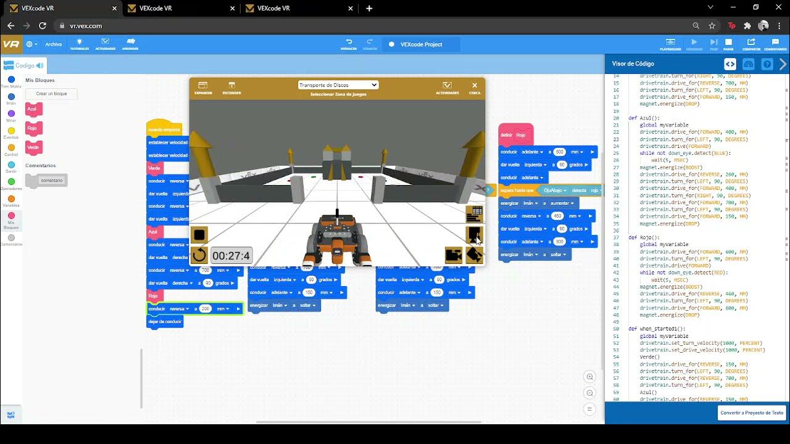Screen dimensions: 790x444
Task: Open the OjoAbajo sensor dropdown
Action: point(554,191)
